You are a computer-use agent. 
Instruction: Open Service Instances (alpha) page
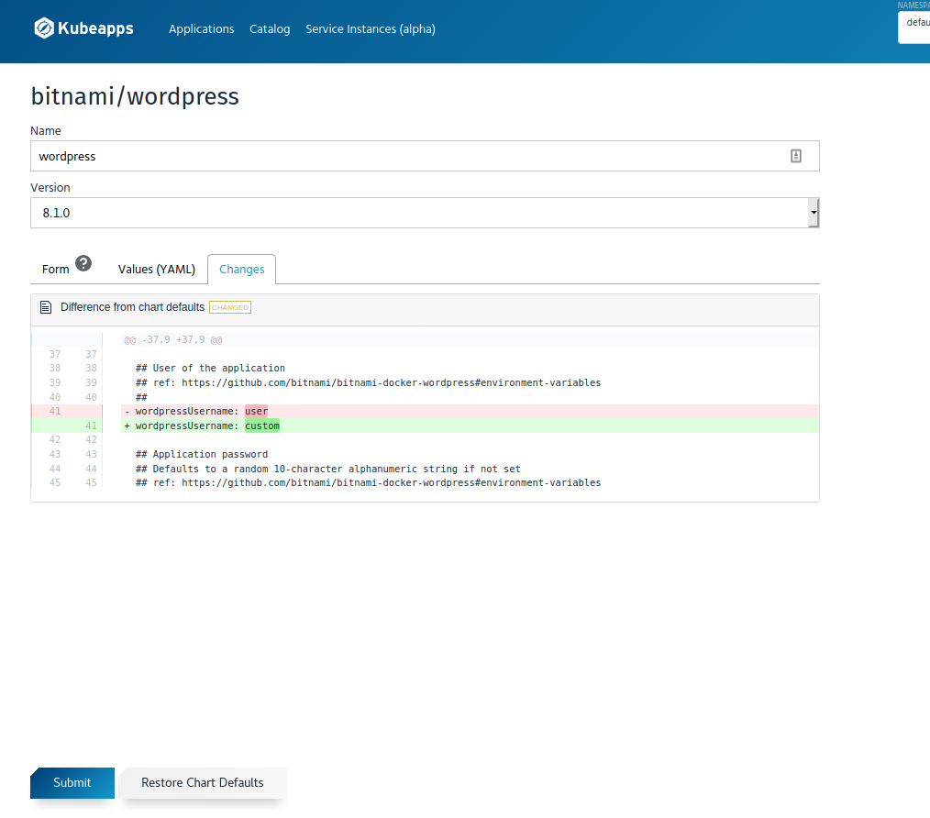point(371,29)
